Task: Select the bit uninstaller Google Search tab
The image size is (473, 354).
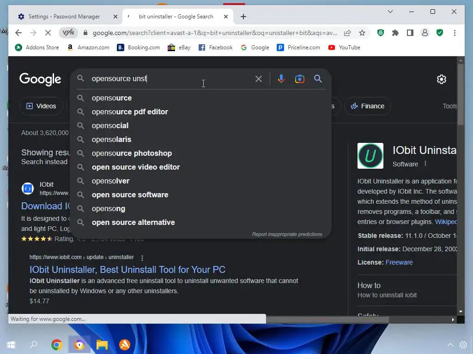Action: pos(176,17)
